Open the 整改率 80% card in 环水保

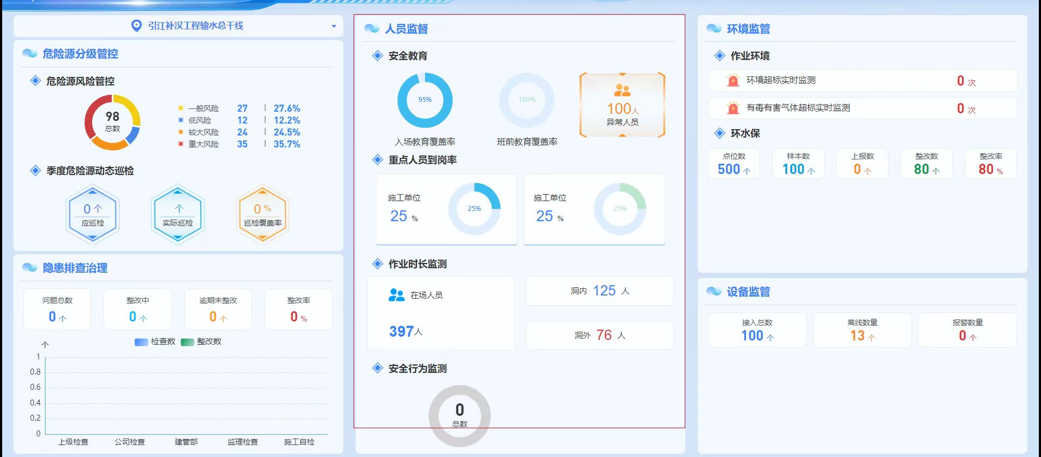991,163
